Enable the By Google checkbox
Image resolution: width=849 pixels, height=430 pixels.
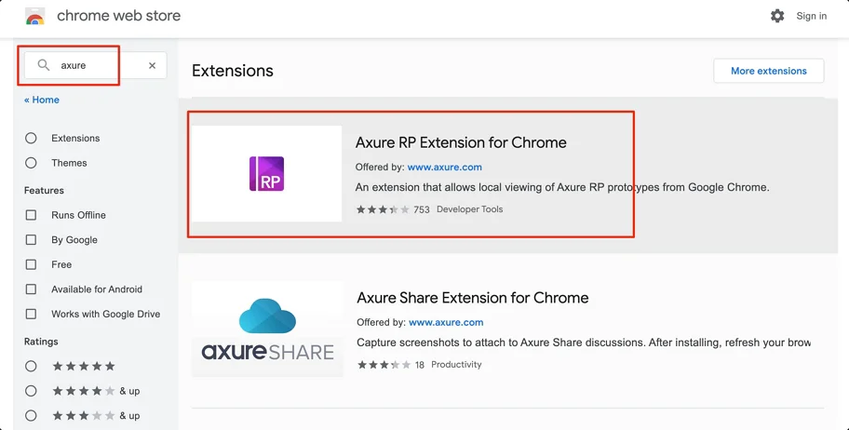coord(31,240)
